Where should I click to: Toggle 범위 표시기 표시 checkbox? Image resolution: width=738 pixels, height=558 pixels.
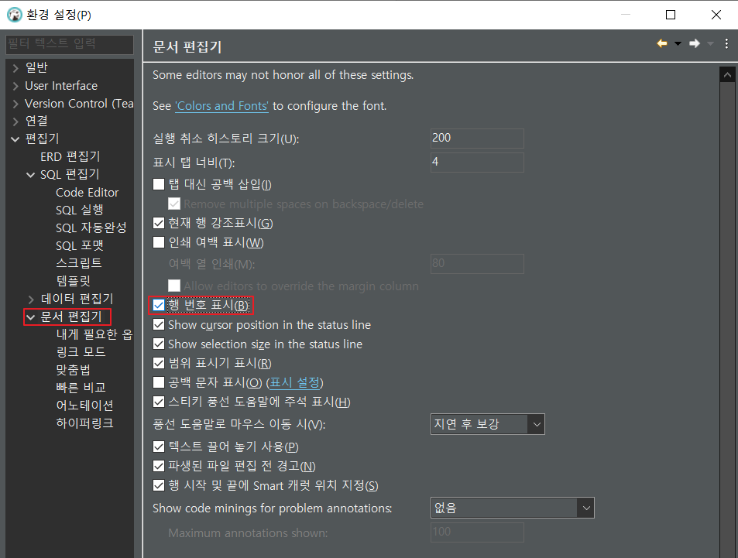pyautogui.click(x=159, y=363)
